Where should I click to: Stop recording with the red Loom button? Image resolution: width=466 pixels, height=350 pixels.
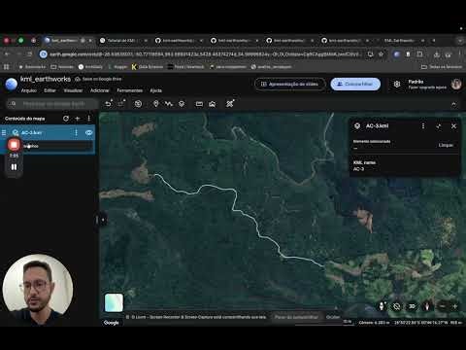tap(14, 145)
